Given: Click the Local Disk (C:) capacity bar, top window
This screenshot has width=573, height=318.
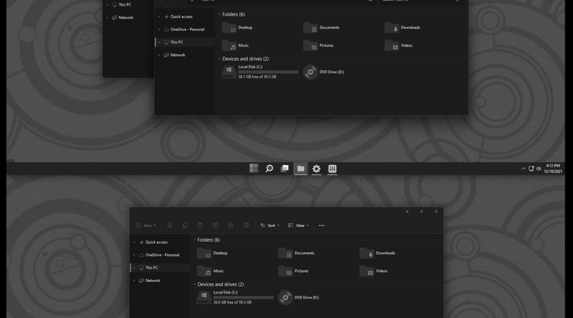Looking at the screenshot, I should point(268,72).
